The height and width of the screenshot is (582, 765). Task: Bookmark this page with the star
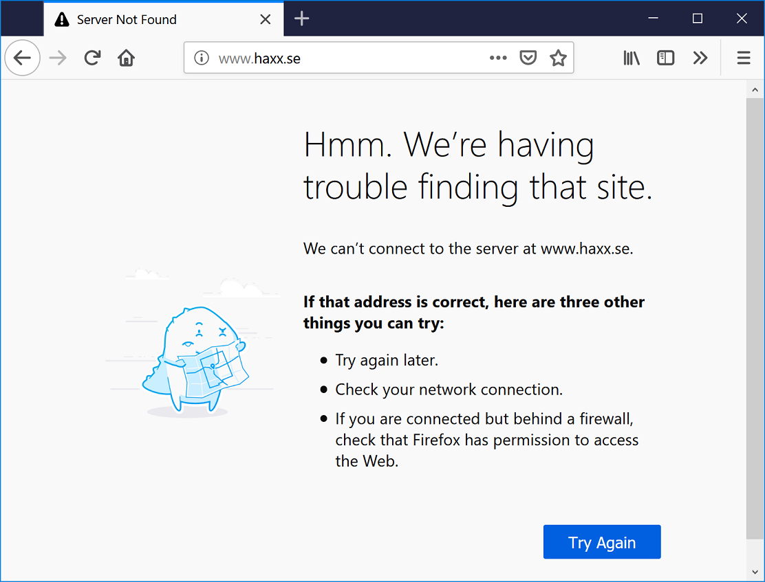[558, 58]
